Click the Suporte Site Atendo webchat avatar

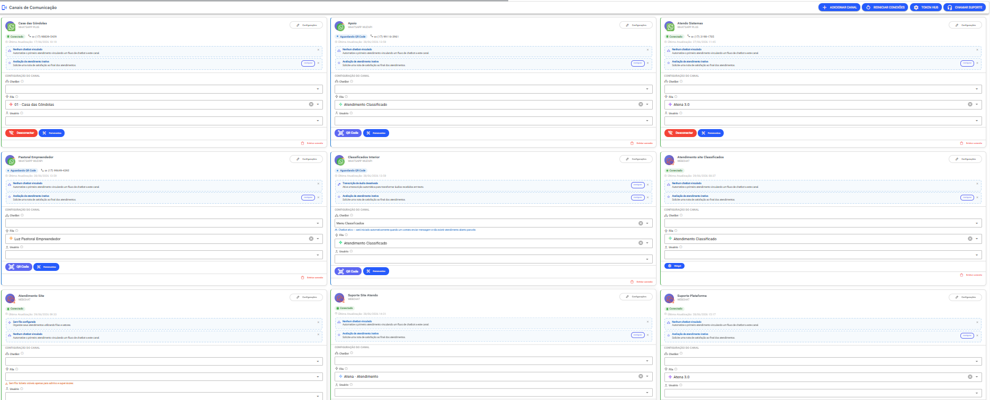pyautogui.click(x=340, y=298)
